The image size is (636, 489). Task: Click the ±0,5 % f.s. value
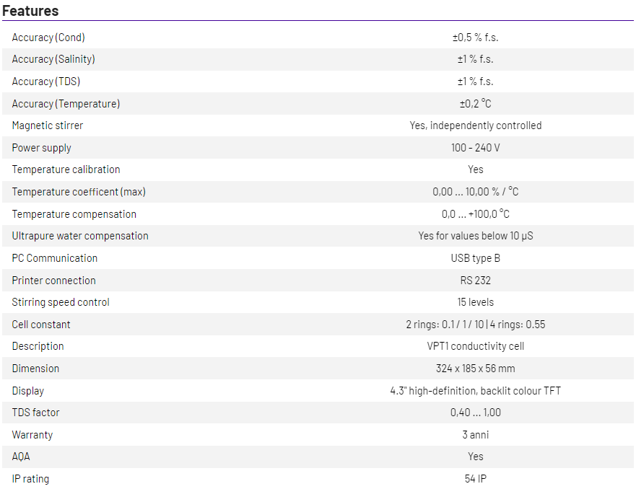point(475,38)
